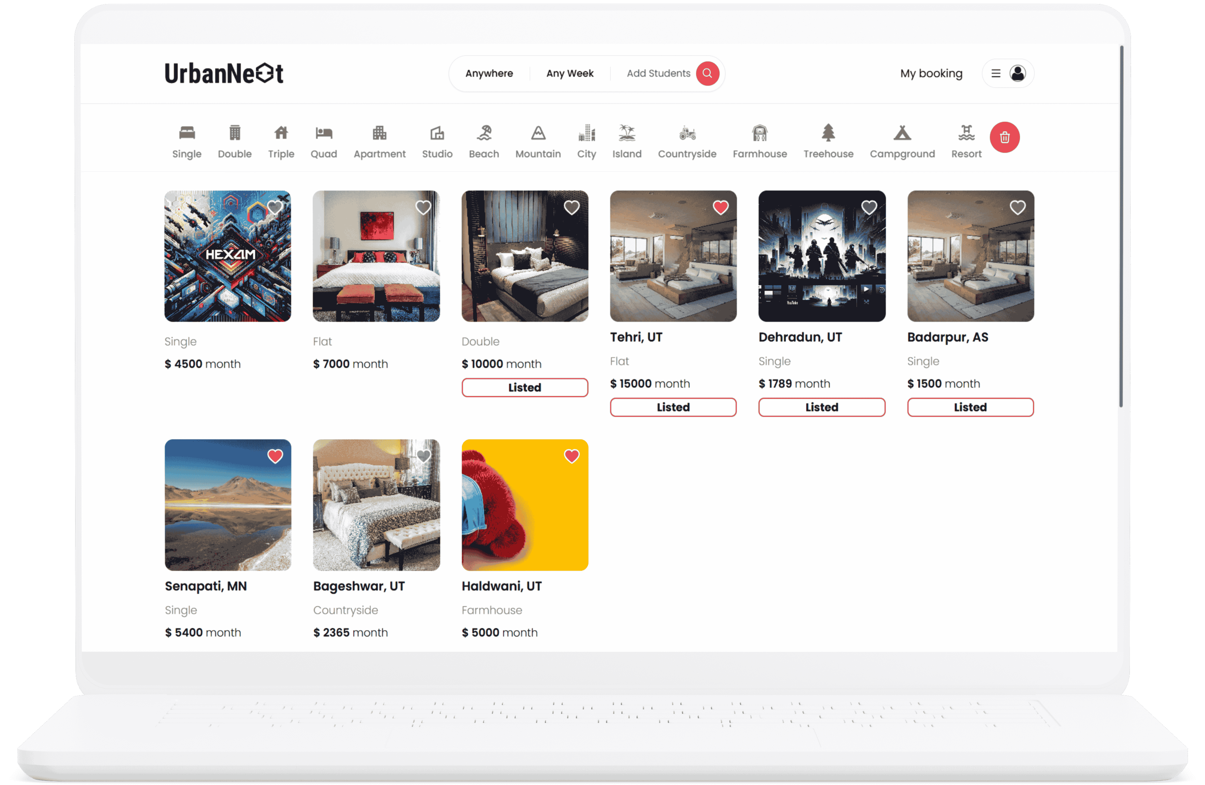
Task: Click the red trash clear-filter button
Action: click(1005, 137)
